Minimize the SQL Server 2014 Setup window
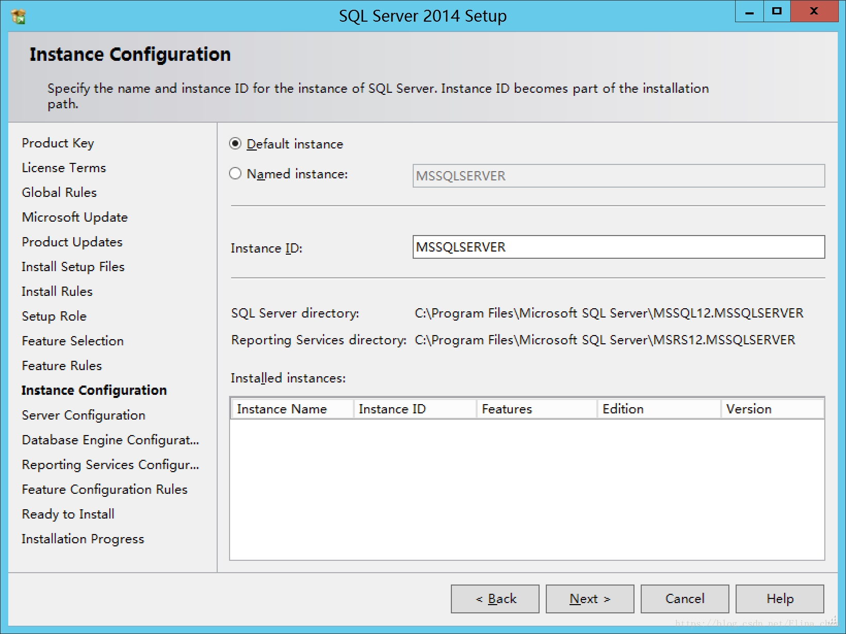This screenshot has width=846, height=634. pyautogui.click(x=750, y=11)
